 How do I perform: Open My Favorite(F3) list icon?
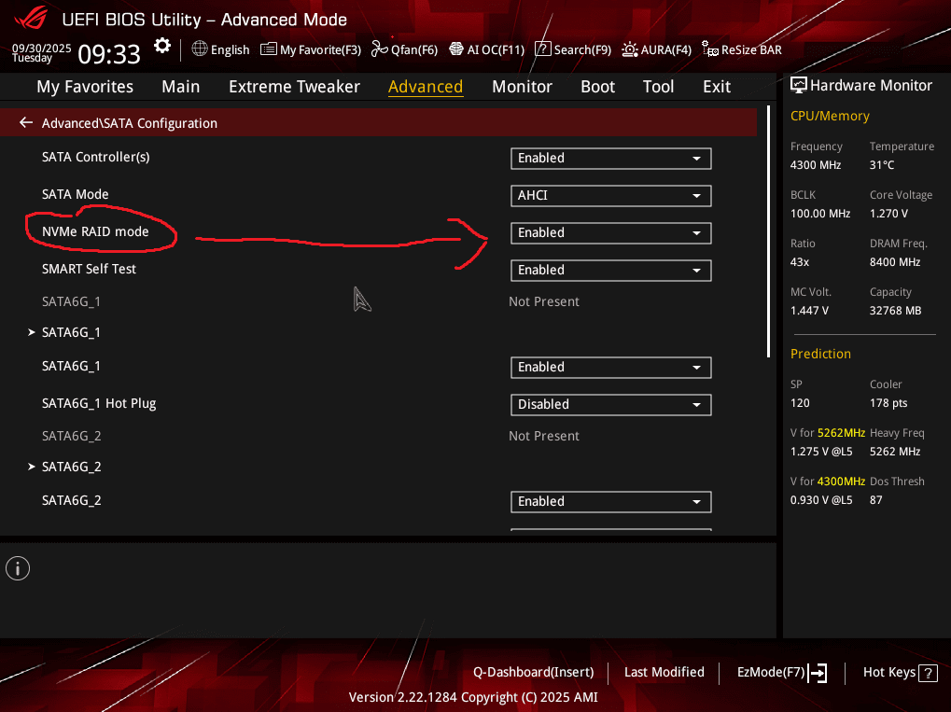[x=268, y=49]
